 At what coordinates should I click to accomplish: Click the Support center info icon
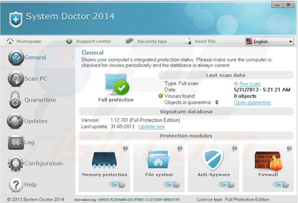[69, 41]
